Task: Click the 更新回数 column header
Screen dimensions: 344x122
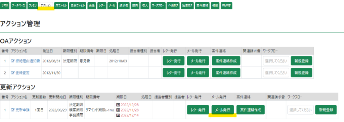Action: coord(39,97)
